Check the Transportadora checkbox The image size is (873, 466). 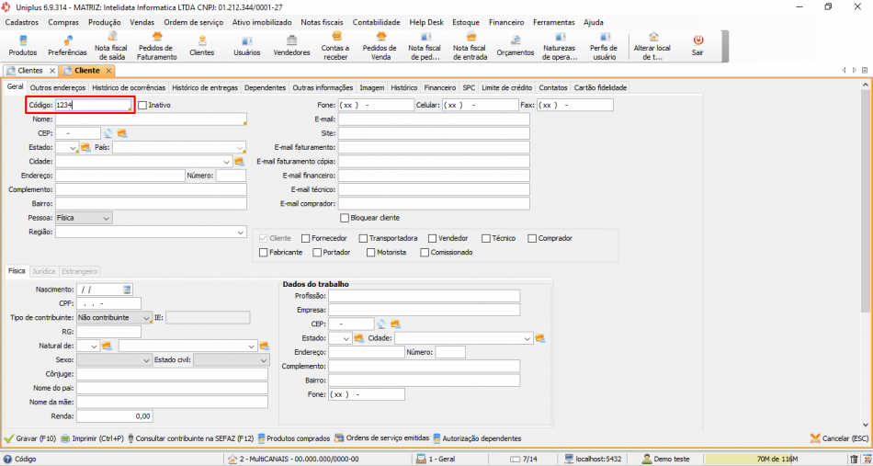point(363,238)
